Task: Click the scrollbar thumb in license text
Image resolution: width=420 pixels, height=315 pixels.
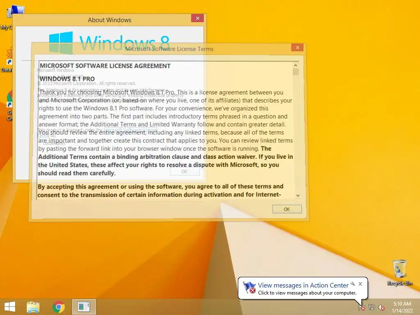Action: click(296, 72)
